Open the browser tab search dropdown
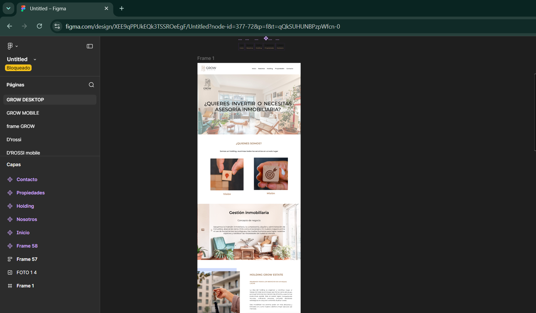 point(8,8)
